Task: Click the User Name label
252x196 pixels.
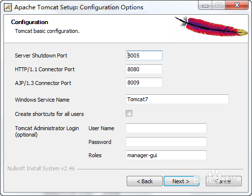Action: 101,128
